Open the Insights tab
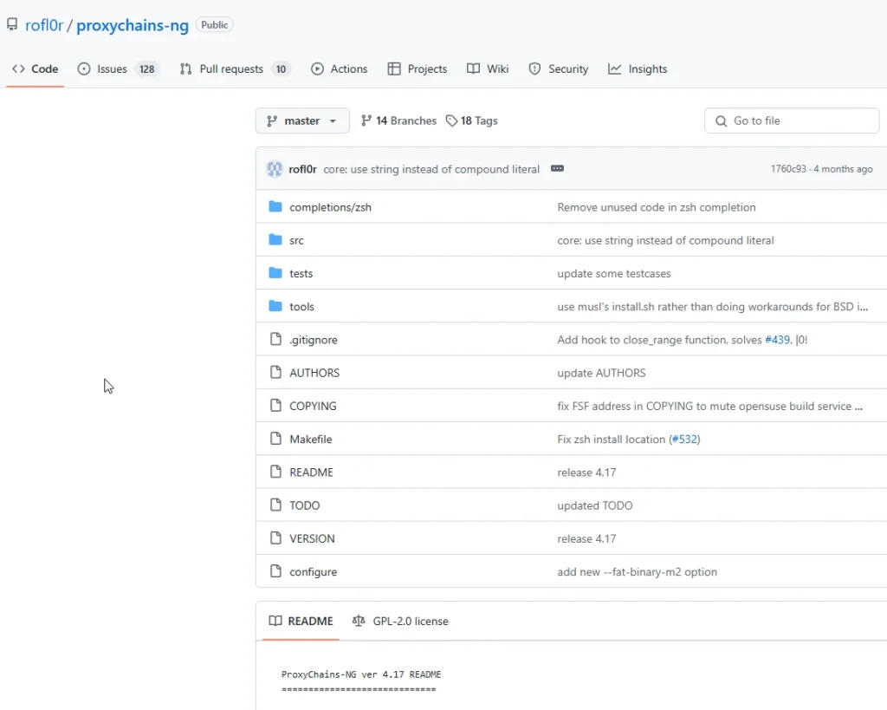This screenshot has width=887, height=710. (638, 69)
